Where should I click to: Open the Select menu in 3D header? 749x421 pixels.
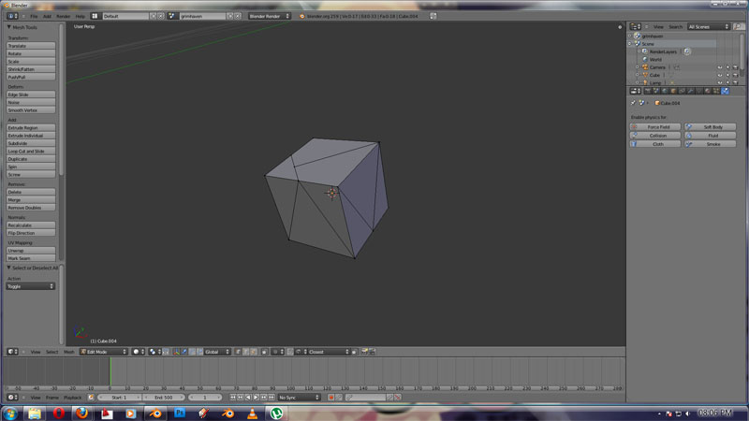point(51,352)
